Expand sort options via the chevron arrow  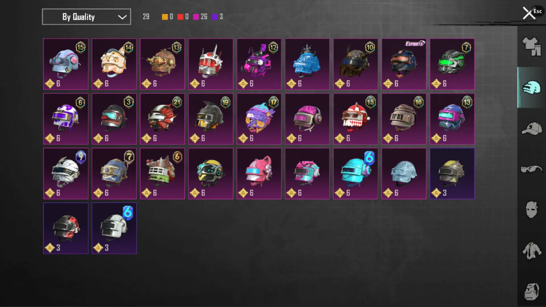pos(122,17)
